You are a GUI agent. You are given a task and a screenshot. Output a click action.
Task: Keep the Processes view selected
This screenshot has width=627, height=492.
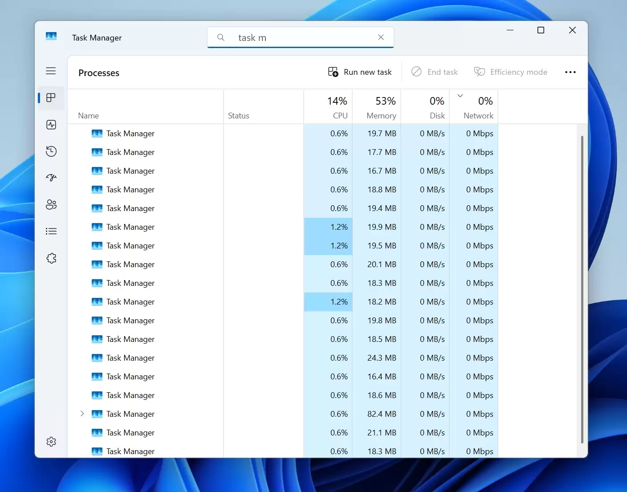pyautogui.click(x=51, y=98)
